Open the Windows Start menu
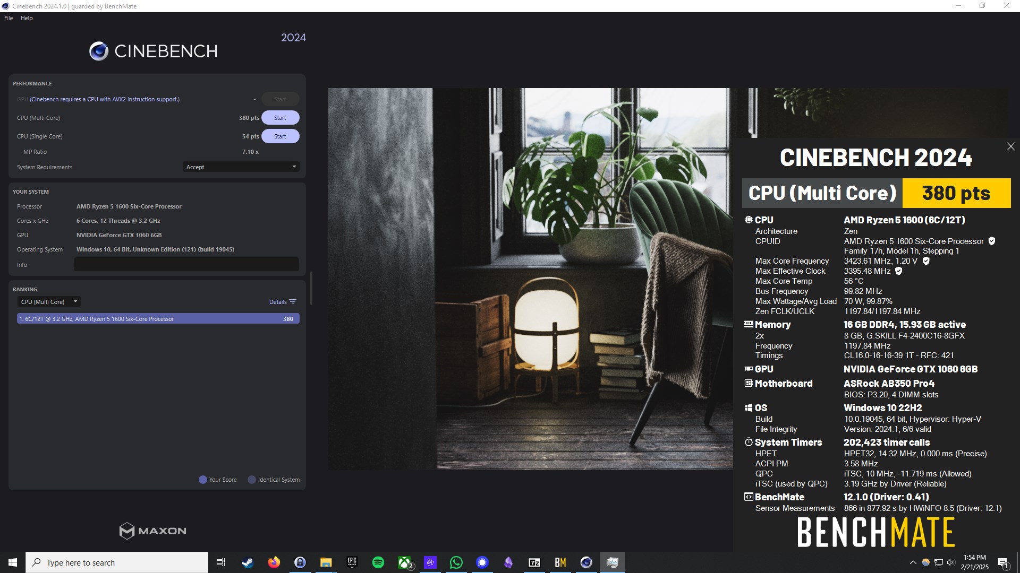Image resolution: width=1020 pixels, height=573 pixels. pos(13,562)
